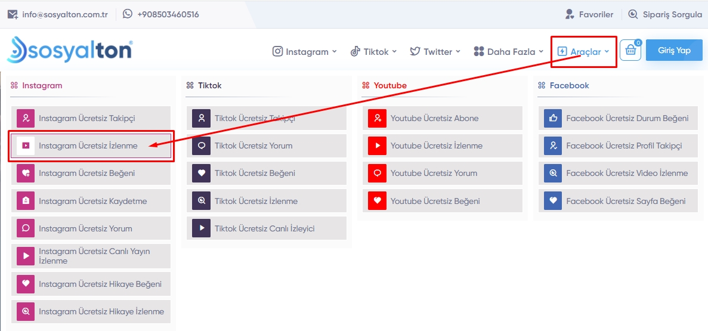Click Instagram Ücretsiz Kaydetme text
The height and width of the screenshot is (331, 708).
(92, 201)
